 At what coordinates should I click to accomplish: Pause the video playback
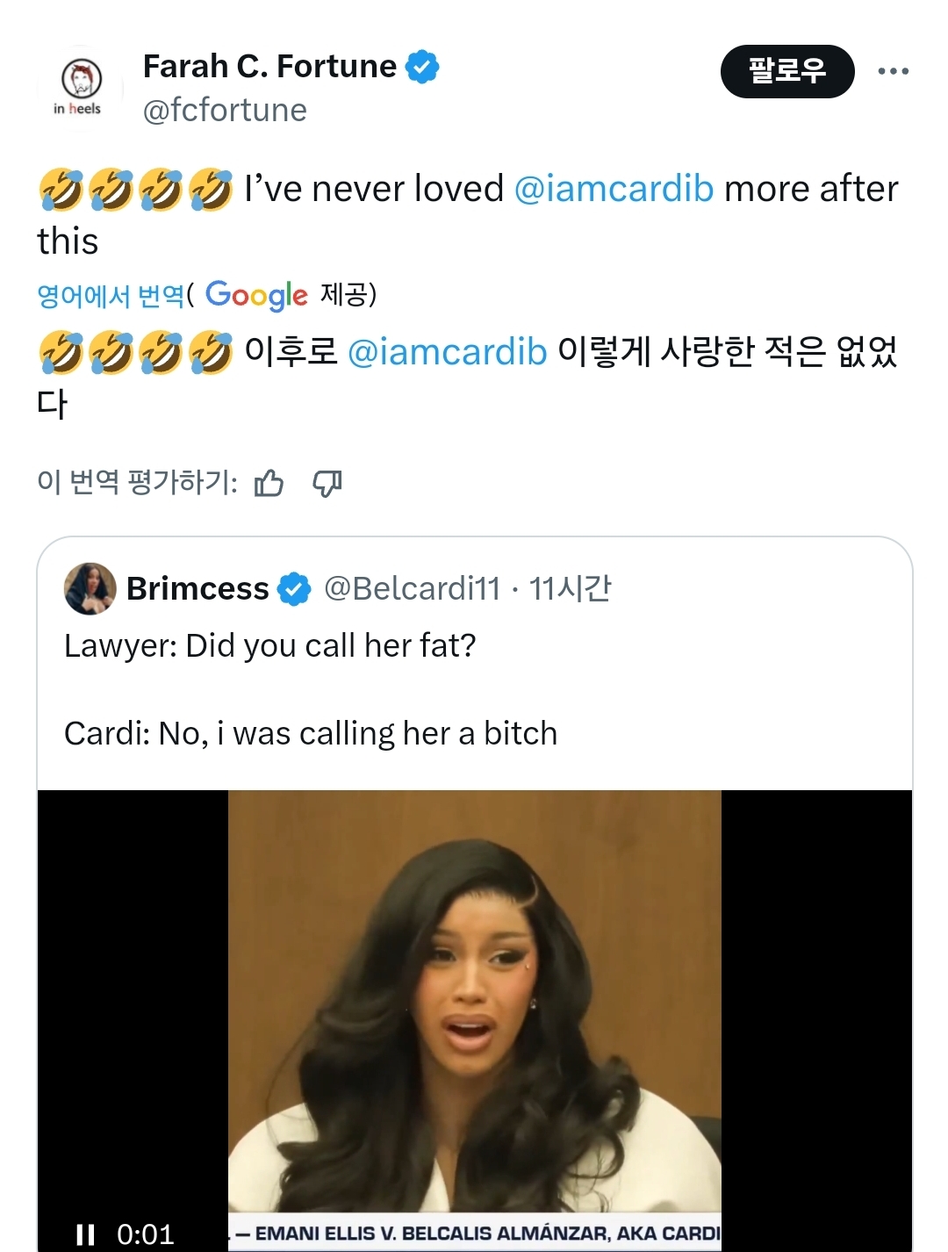point(85,1234)
